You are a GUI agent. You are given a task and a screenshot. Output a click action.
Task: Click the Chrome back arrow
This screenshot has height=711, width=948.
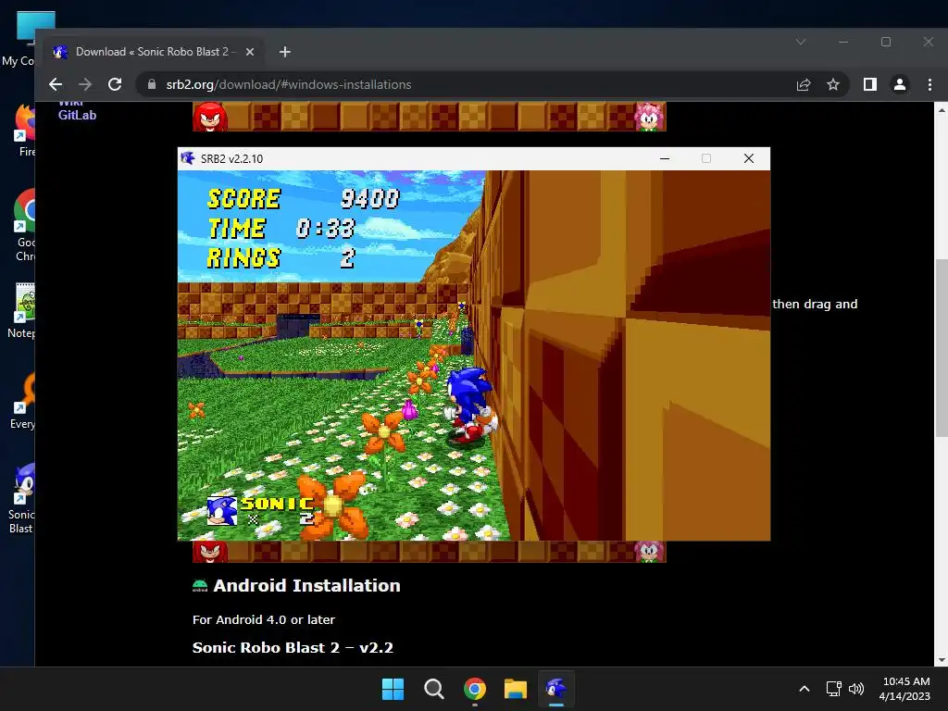[56, 84]
